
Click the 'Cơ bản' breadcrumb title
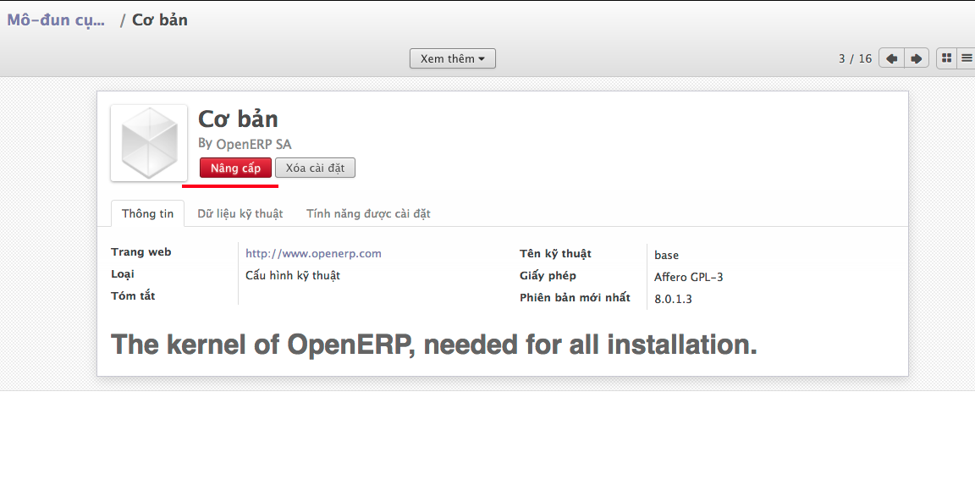pyautogui.click(x=160, y=20)
